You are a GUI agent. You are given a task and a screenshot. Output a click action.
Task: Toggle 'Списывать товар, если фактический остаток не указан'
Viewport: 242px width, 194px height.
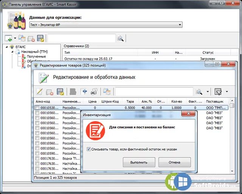pos(88,149)
